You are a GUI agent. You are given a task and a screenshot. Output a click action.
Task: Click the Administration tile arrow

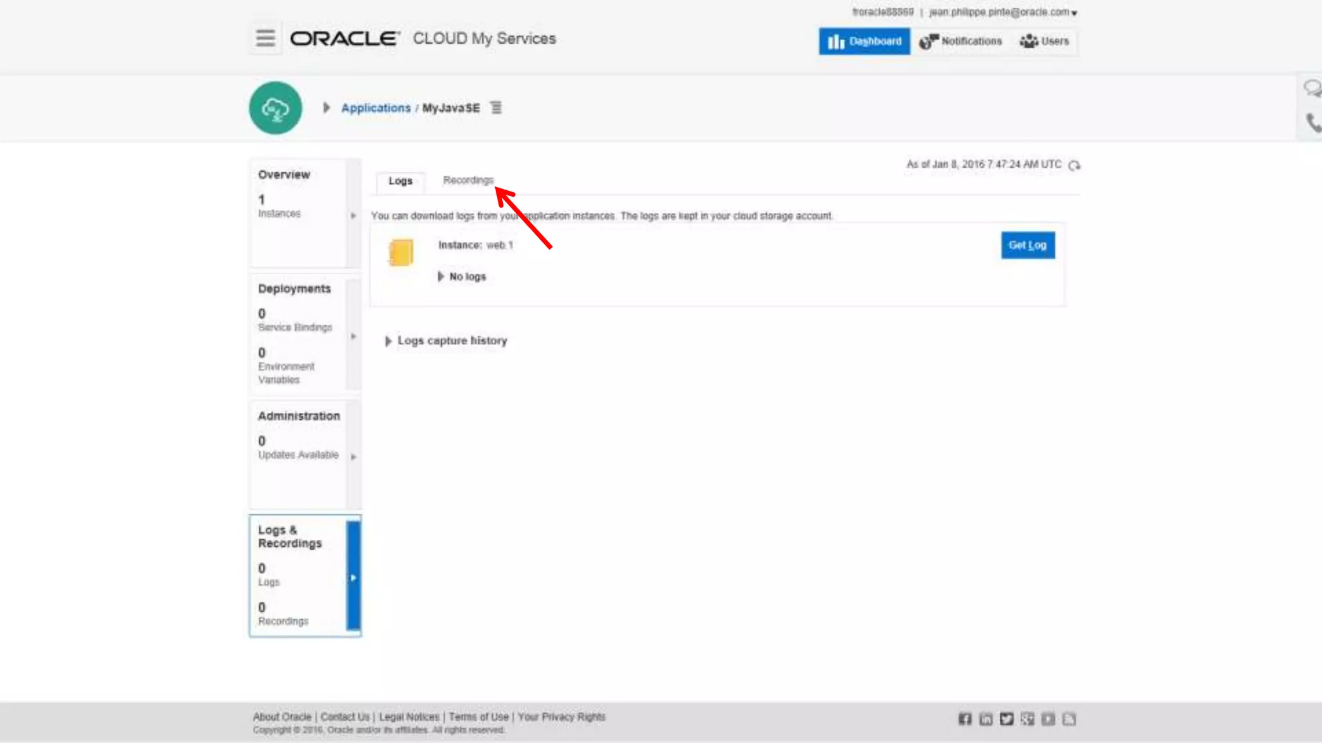(x=353, y=457)
